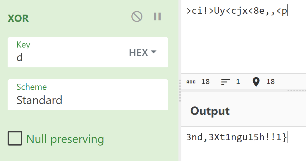Click the Scheme field label

coord(32,87)
